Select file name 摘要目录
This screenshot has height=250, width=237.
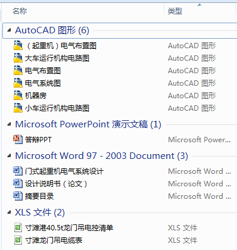[x=39, y=196]
